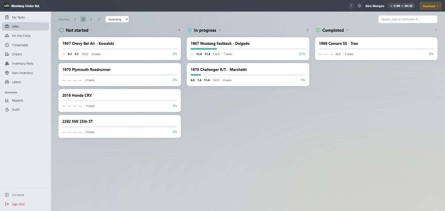Click Sign Out link
The height and width of the screenshot is (211, 445).
pyautogui.click(x=18, y=204)
